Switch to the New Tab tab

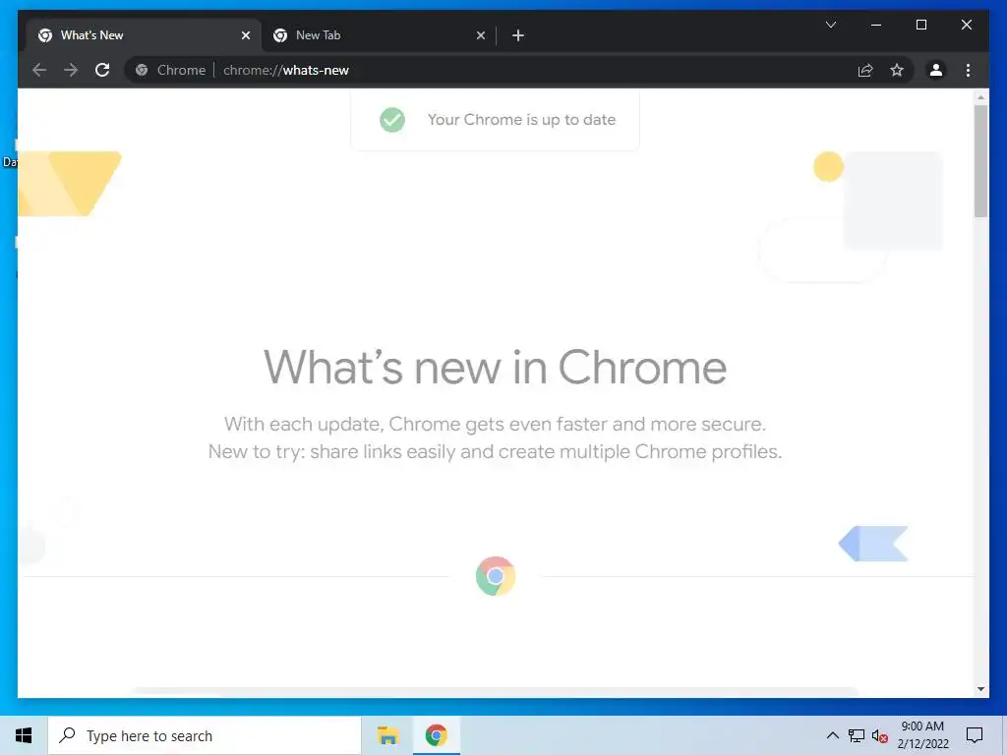point(379,35)
